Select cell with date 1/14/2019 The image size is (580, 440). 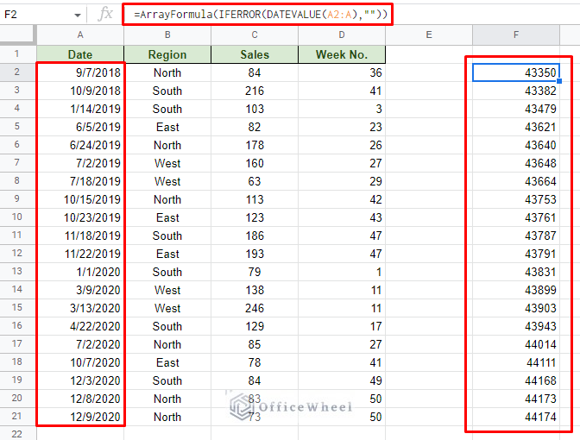tap(80, 109)
